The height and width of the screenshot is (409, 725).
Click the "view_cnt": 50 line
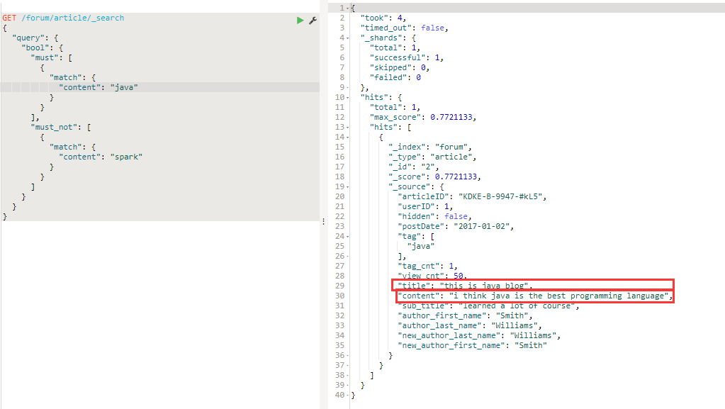432,276
